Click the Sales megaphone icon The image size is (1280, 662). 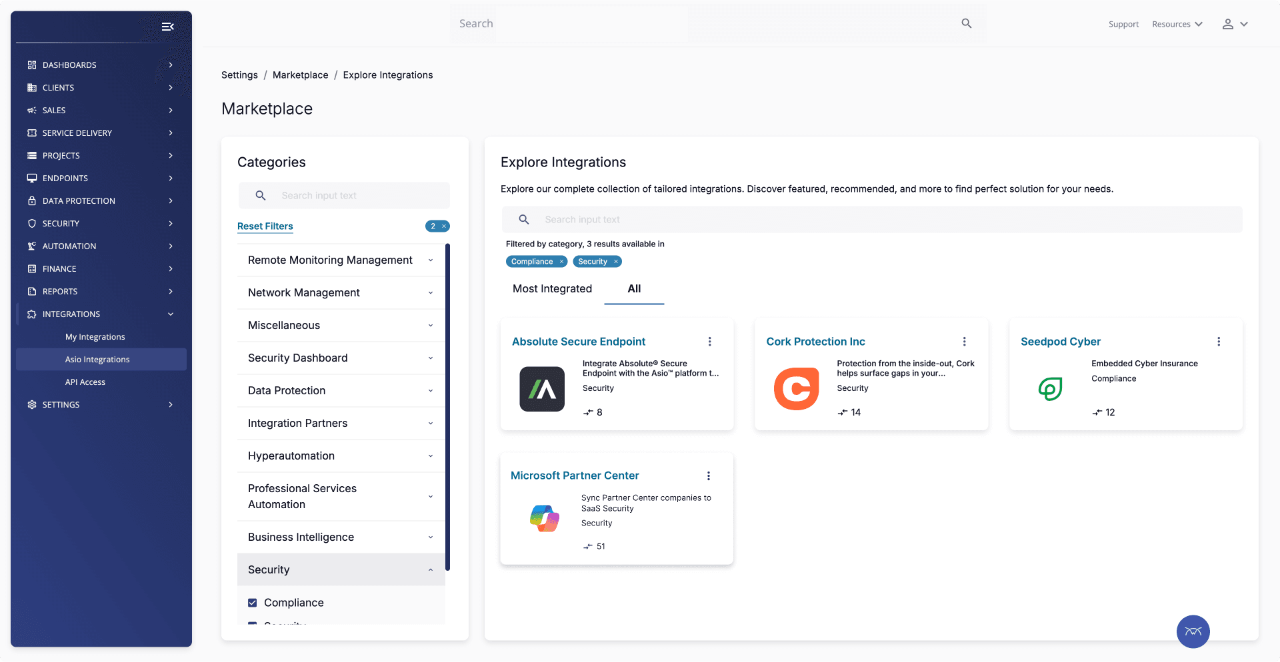click(32, 110)
